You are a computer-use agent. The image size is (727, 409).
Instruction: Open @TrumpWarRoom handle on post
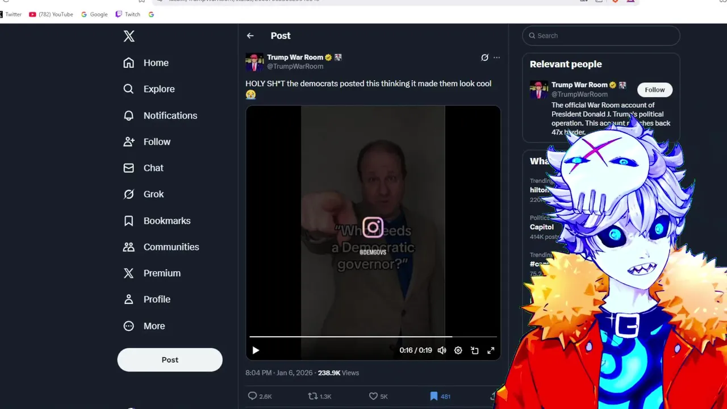[295, 66]
